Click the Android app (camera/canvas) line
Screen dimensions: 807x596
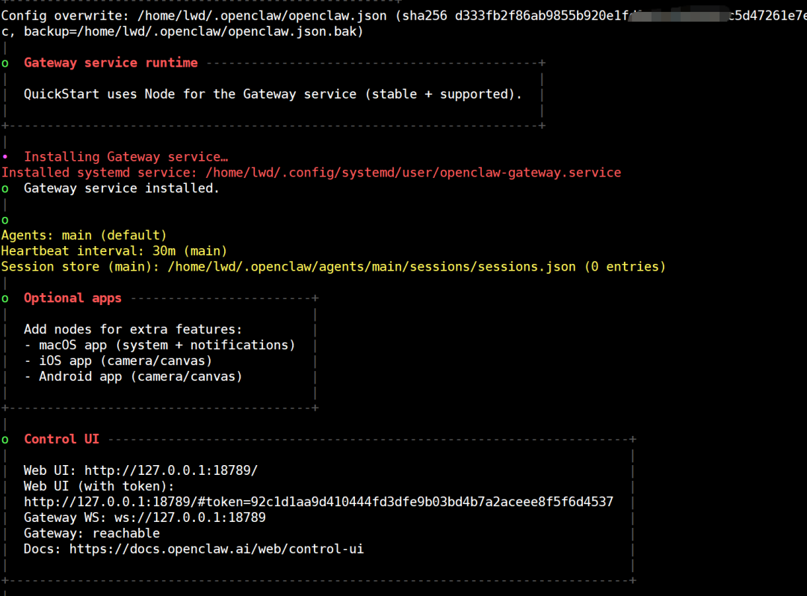[133, 376]
